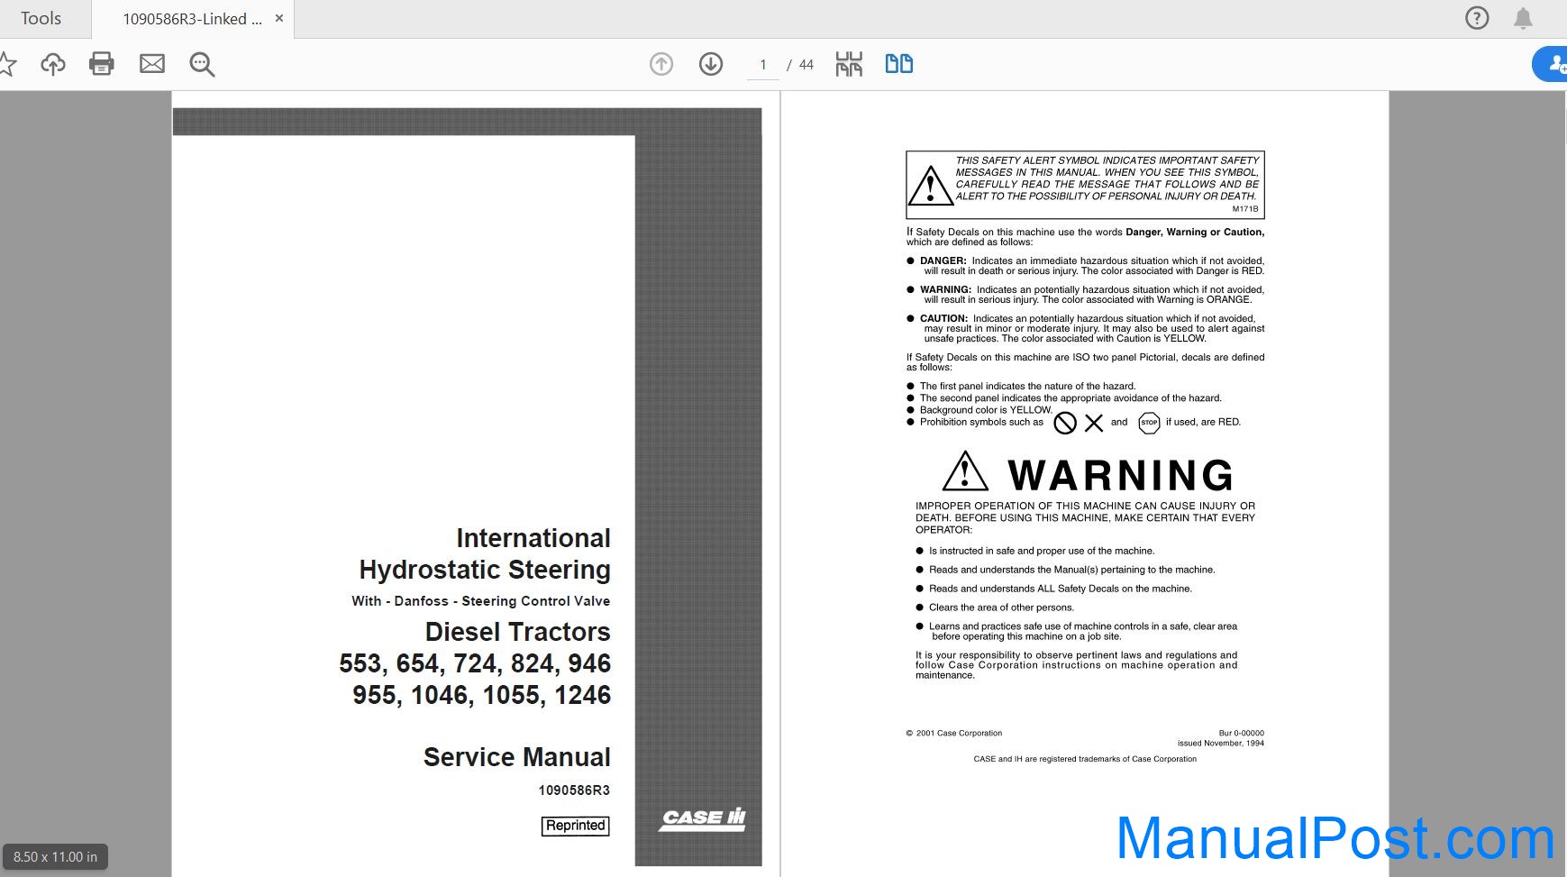The image size is (1567, 877).
Task: Open the Tools tab
Action: [41, 18]
